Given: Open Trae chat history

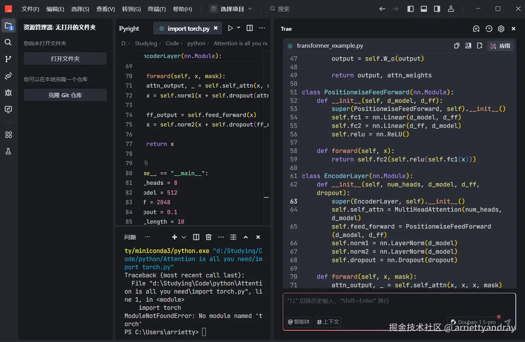Looking at the screenshot, I should (489, 29).
